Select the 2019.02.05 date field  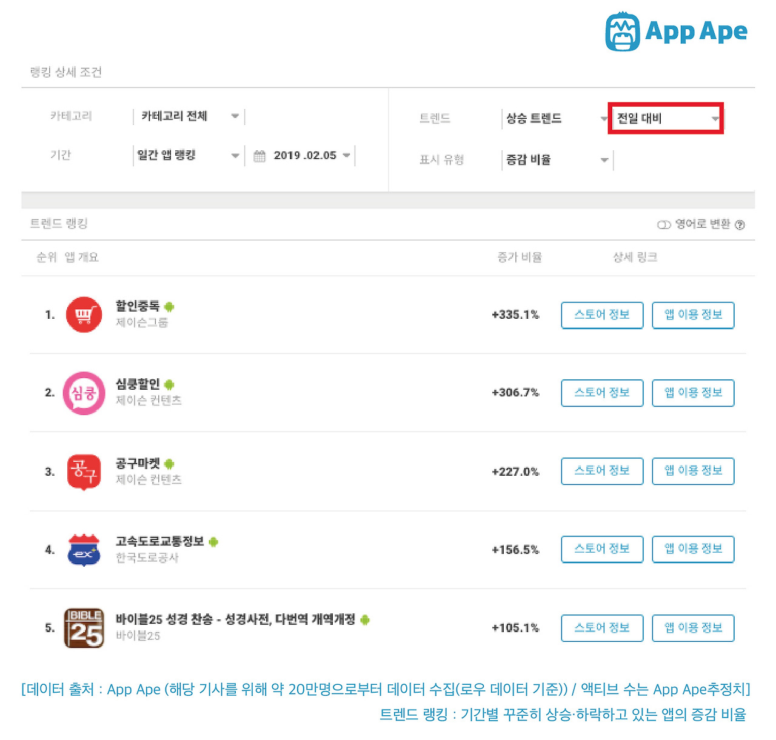(x=303, y=156)
